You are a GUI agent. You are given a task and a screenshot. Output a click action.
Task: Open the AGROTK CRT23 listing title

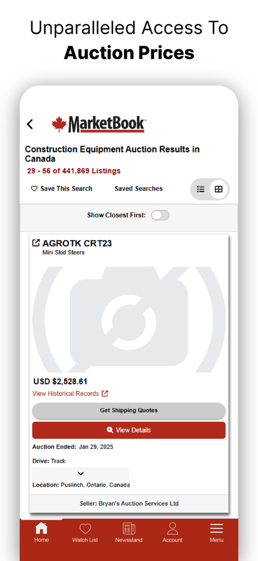point(77,243)
